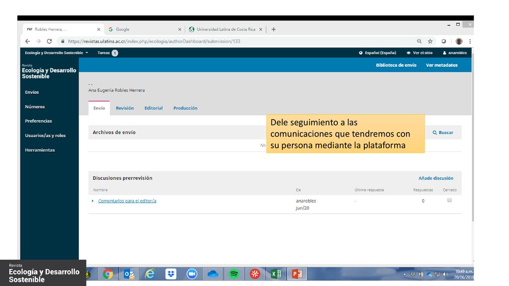The width and height of the screenshot is (509, 286).
Task: Show hidden system tray icons arrow
Action: point(405,274)
